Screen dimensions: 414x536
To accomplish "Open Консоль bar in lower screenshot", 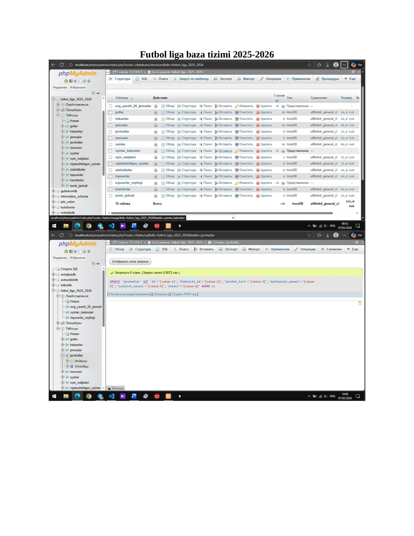I will pos(116,388).
